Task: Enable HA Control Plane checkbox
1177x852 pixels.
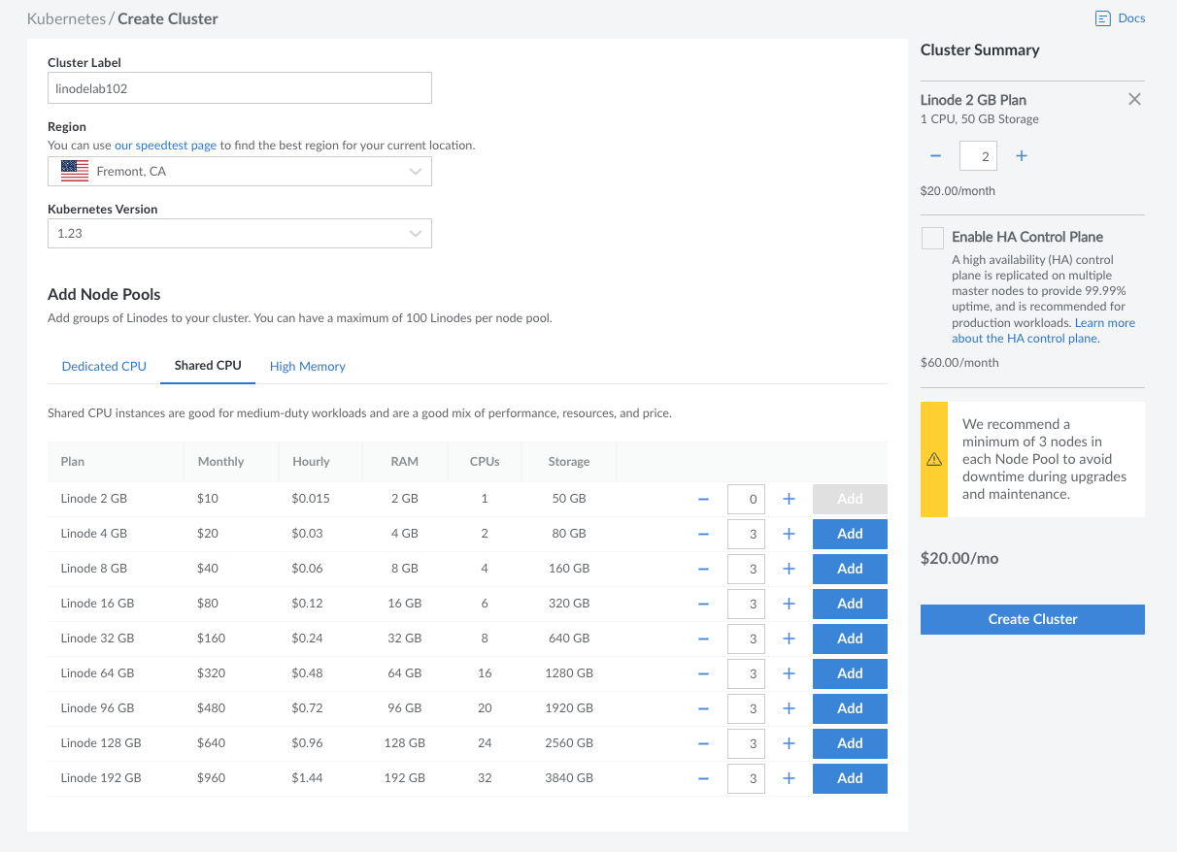Action: [x=932, y=238]
